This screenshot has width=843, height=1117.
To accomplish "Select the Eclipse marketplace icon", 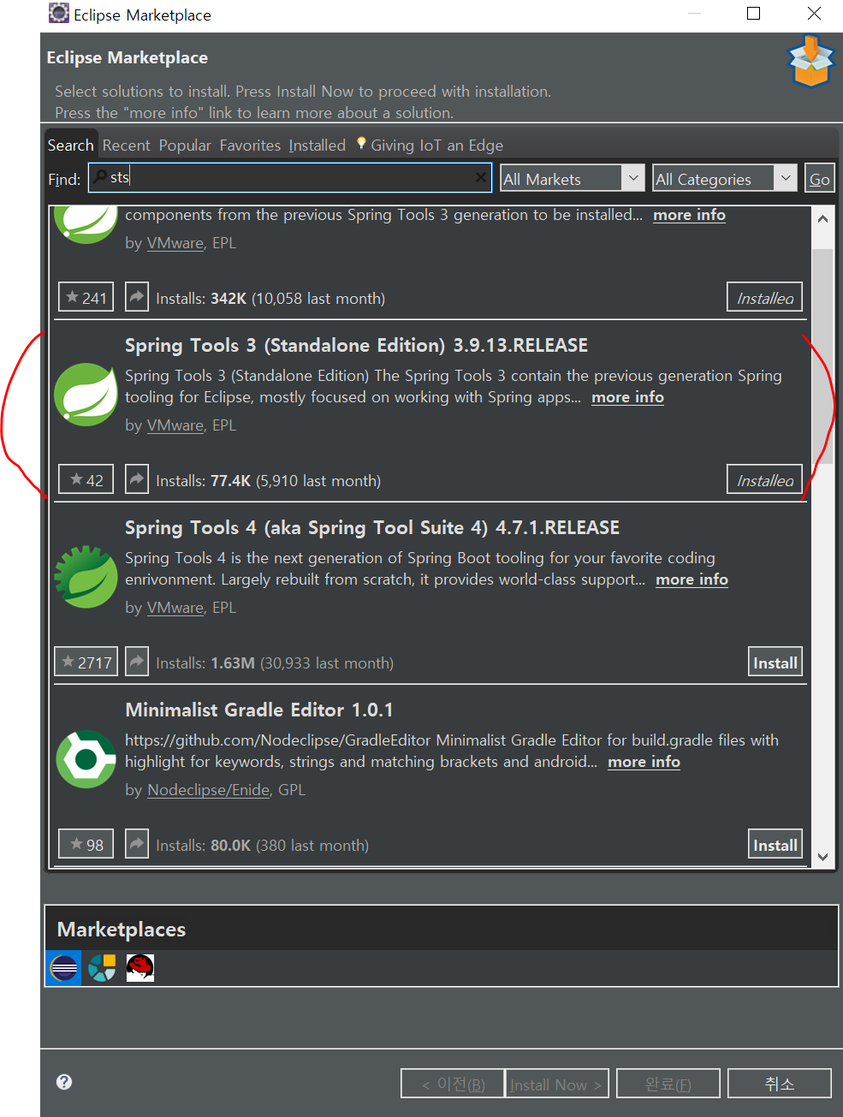I will (63, 968).
